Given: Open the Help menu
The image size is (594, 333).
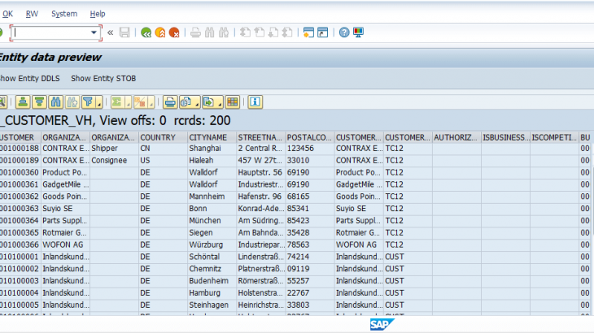Looking at the screenshot, I should [98, 14].
